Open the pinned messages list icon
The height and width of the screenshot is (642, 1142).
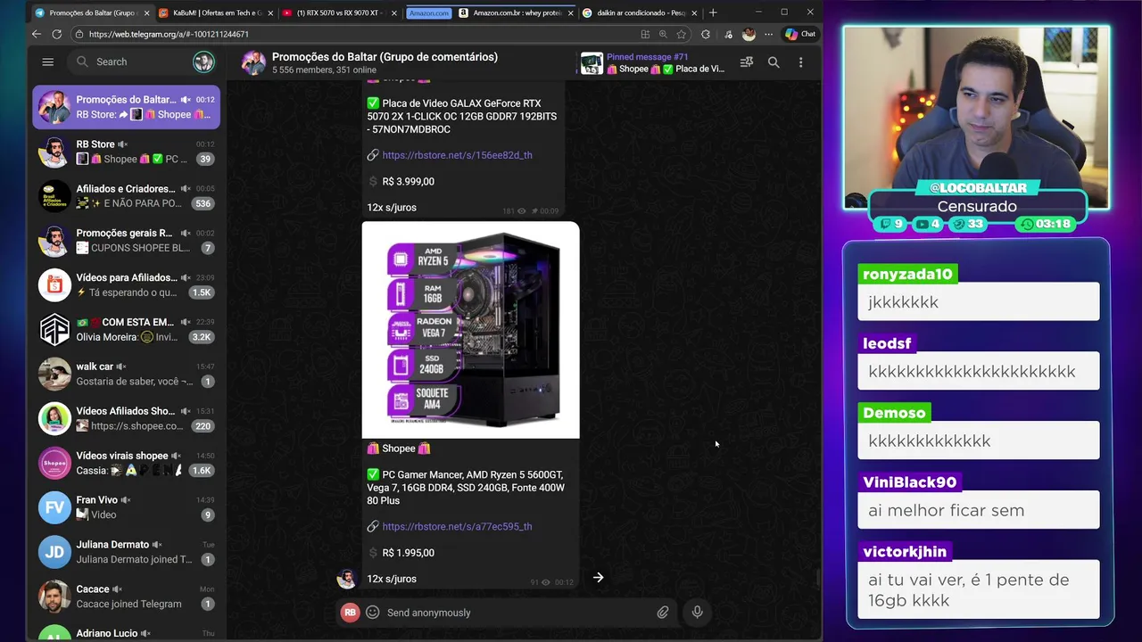coord(747,62)
